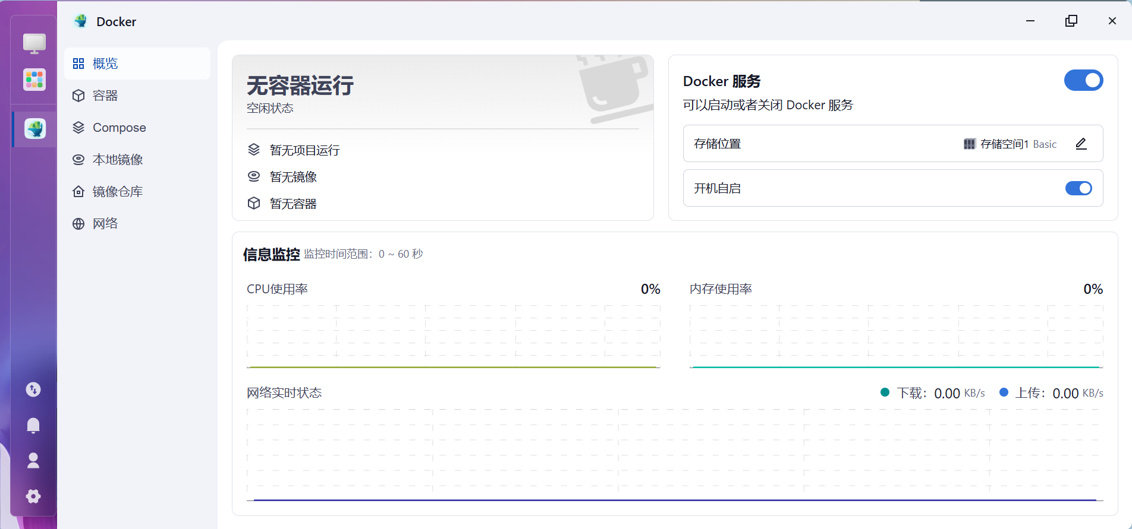The height and width of the screenshot is (529, 1132).
Task: Open notifications bell in dock
Action: click(33, 425)
